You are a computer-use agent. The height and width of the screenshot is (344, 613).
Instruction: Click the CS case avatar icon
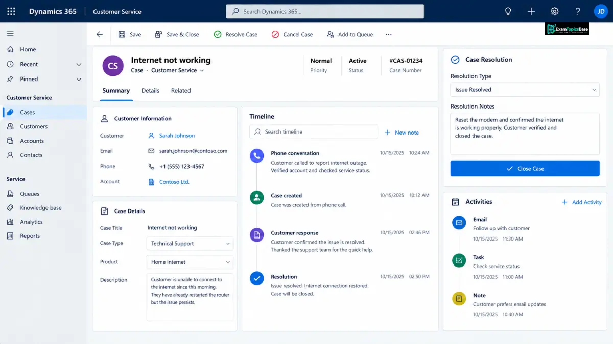(x=113, y=66)
